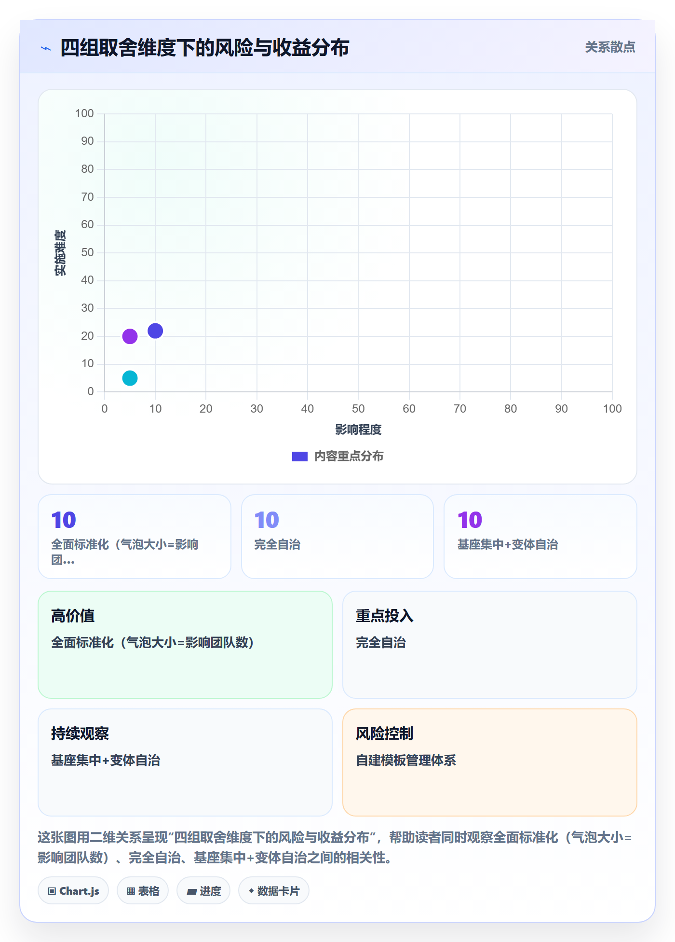Click the chart title 四组取舍维度下的风险与收益分布
The width and height of the screenshot is (675, 942).
point(204,48)
